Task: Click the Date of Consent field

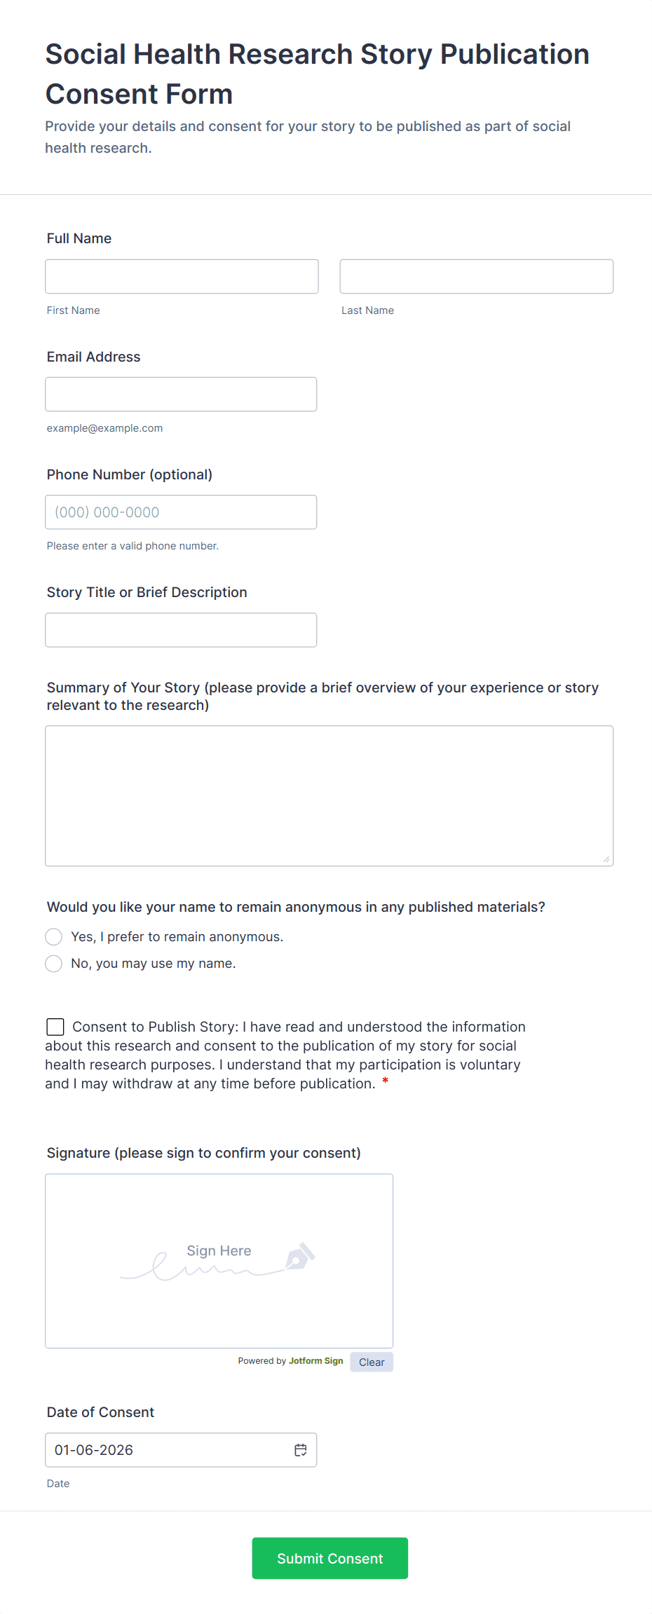Action: (168, 1450)
